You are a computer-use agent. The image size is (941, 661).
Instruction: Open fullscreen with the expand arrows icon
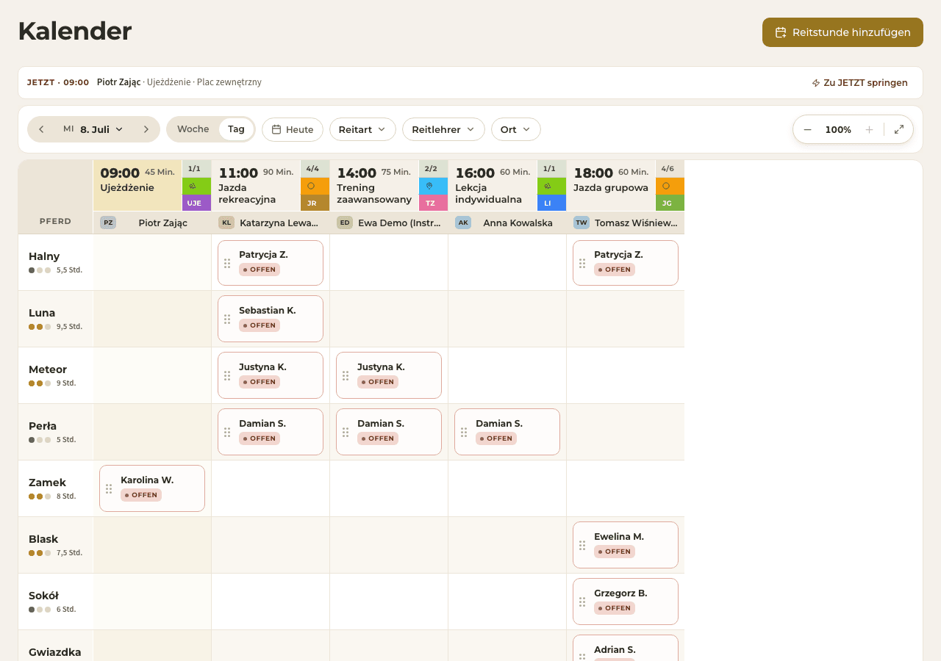(899, 129)
